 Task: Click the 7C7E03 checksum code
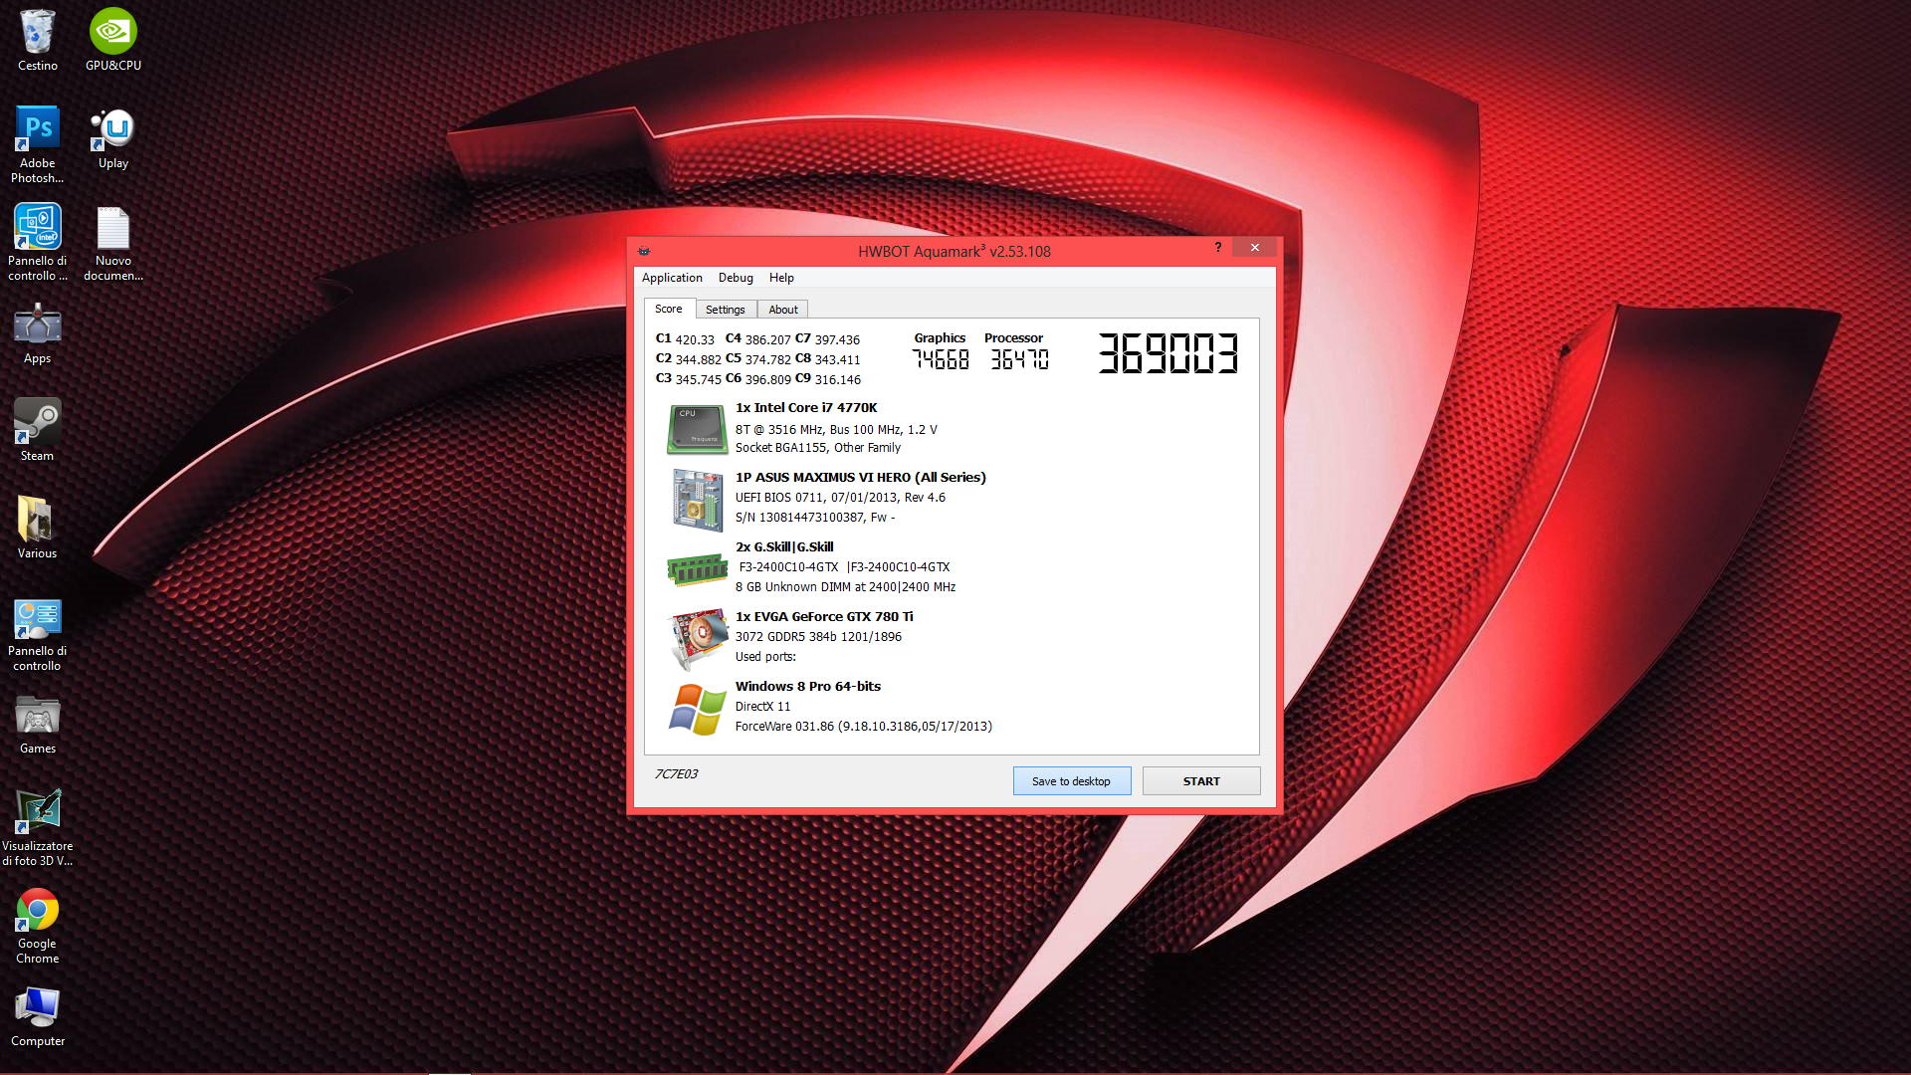point(677,774)
